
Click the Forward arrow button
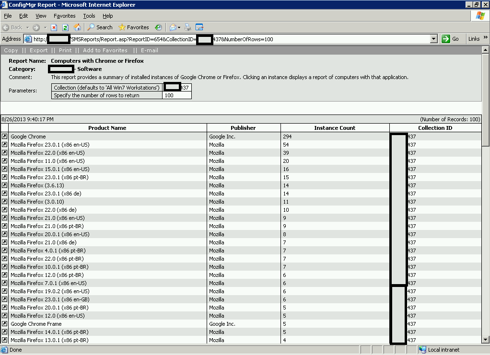[x=36, y=27]
